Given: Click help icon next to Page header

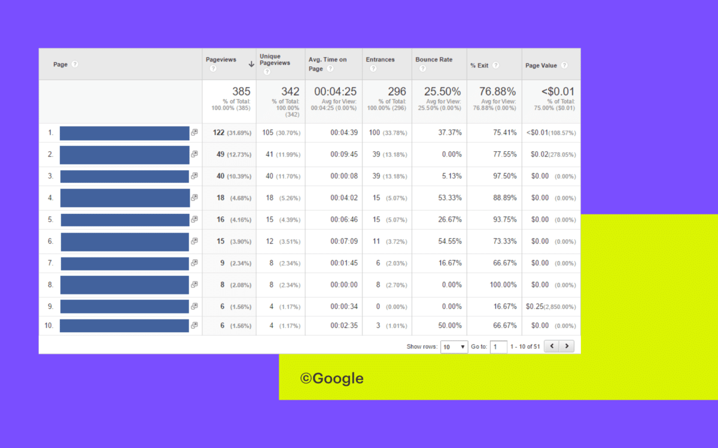Looking at the screenshot, I should 75,65.
